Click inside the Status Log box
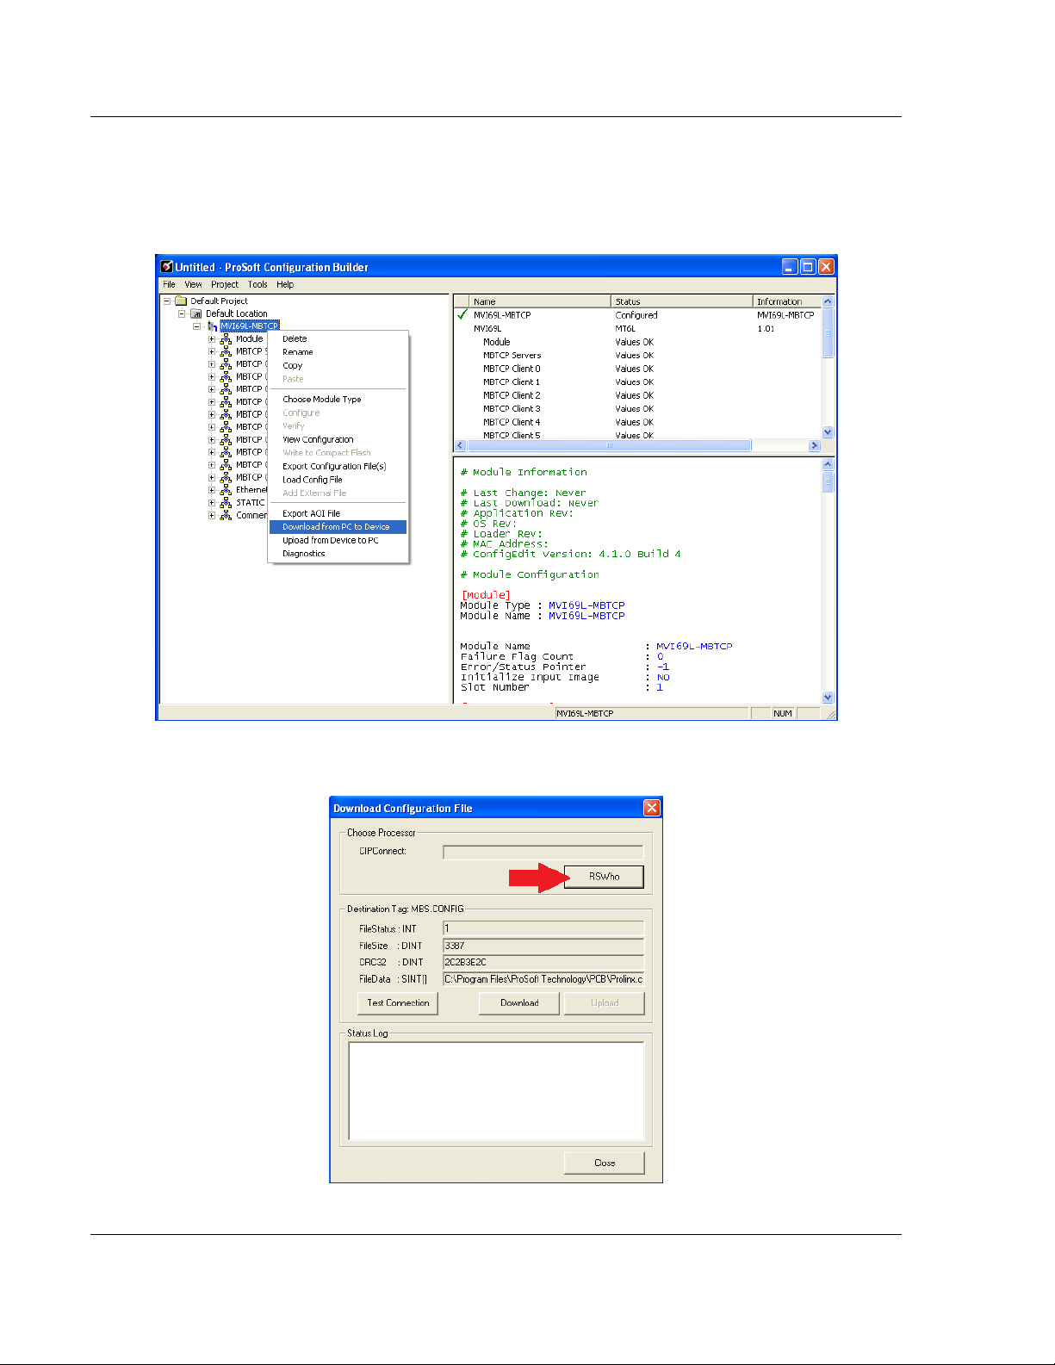Screen dimensions: 1055x1365 pos(496,1091)
